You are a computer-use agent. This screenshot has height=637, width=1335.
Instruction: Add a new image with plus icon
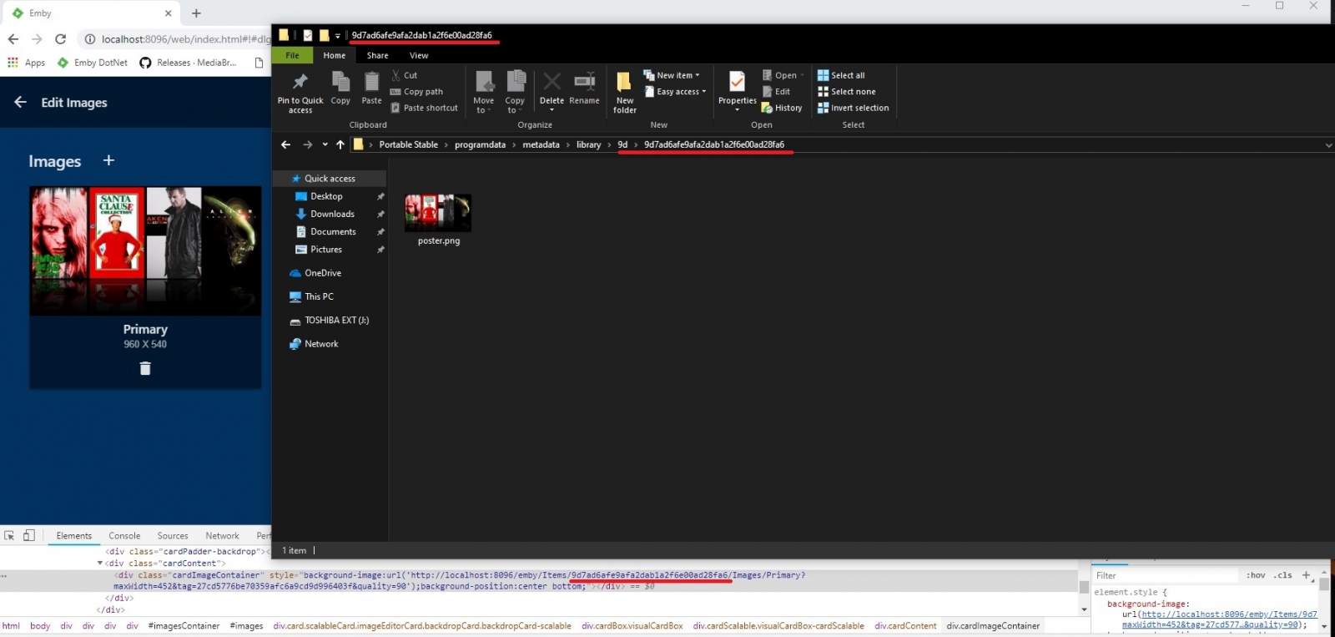point(108,160)
